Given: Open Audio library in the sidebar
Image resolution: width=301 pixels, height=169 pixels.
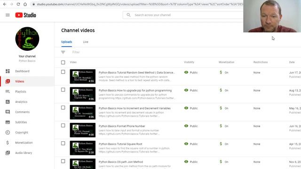Looking at the screenshot, I should (x=24, y=153).
